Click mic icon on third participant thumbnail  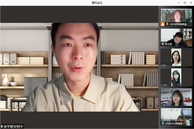161,65
